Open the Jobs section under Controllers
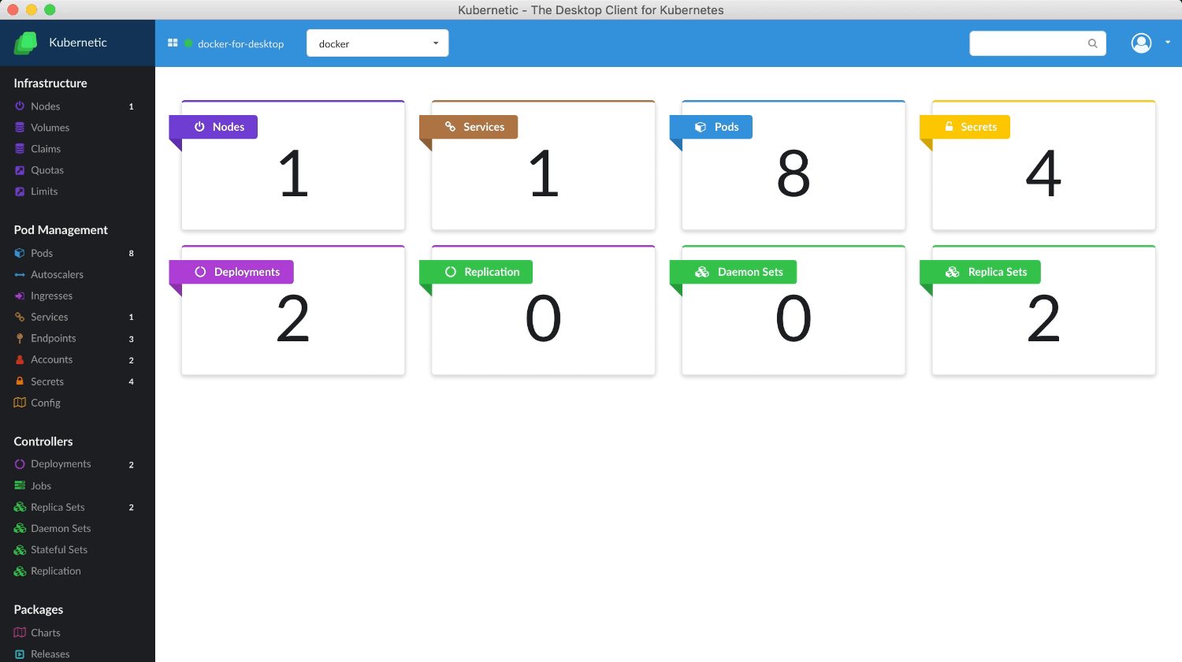 40,485
